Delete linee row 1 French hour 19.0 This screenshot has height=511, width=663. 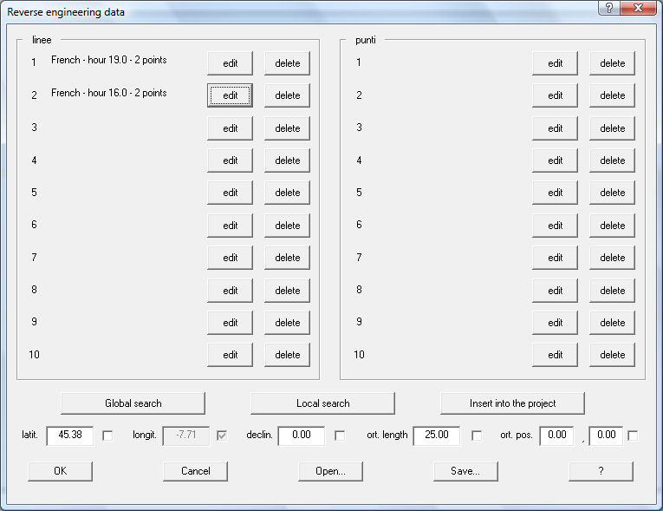tap(287, 63)
